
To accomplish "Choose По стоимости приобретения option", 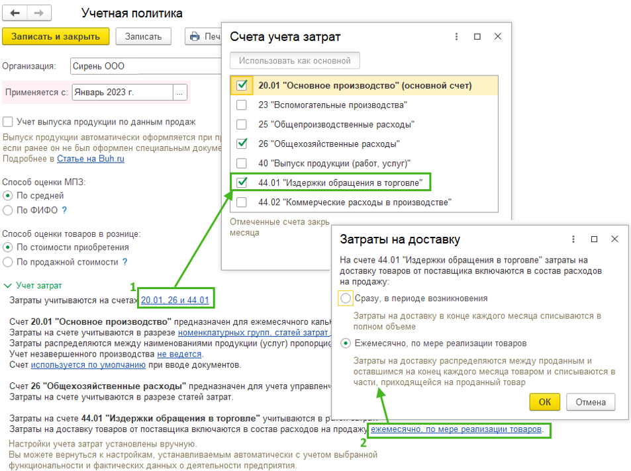I will (8, 247).
